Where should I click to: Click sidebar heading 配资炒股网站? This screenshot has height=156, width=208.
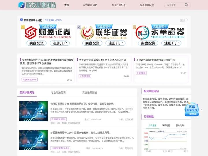tap(151, 91)
